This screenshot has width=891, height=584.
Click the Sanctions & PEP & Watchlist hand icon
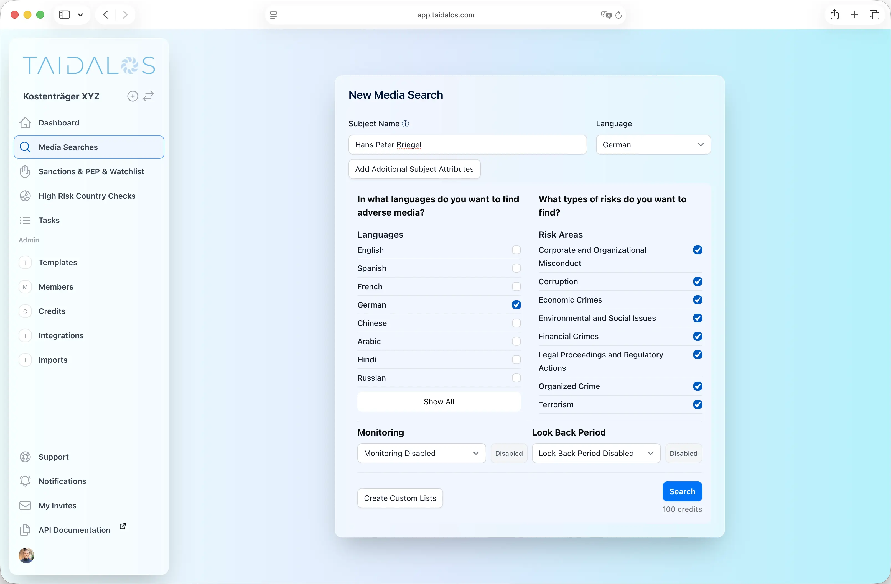point(25,171)
